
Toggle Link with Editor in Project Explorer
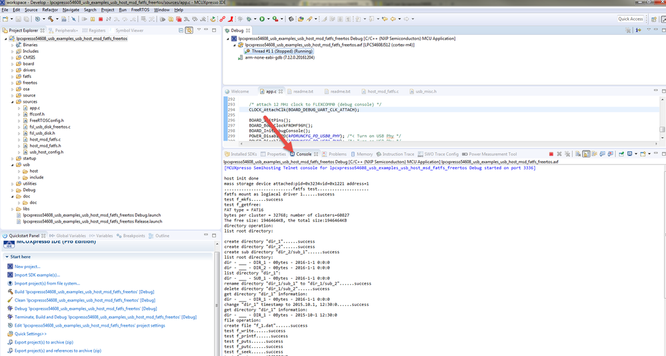click(189, 30)
